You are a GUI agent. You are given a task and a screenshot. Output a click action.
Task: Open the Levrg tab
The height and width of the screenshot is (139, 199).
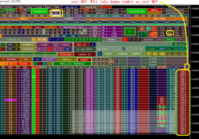(39, 7)
